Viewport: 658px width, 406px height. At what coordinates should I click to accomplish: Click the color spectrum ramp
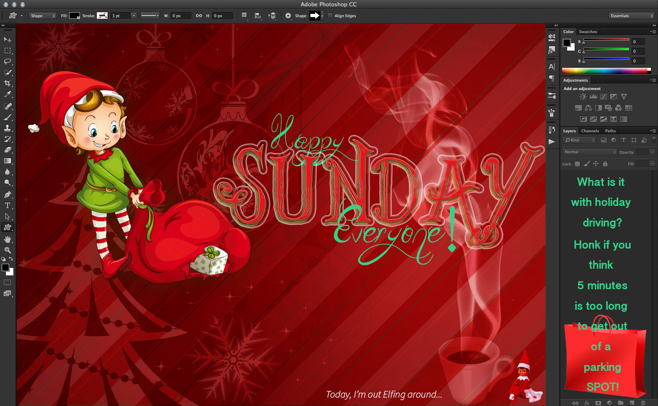(x=606, y=71)
